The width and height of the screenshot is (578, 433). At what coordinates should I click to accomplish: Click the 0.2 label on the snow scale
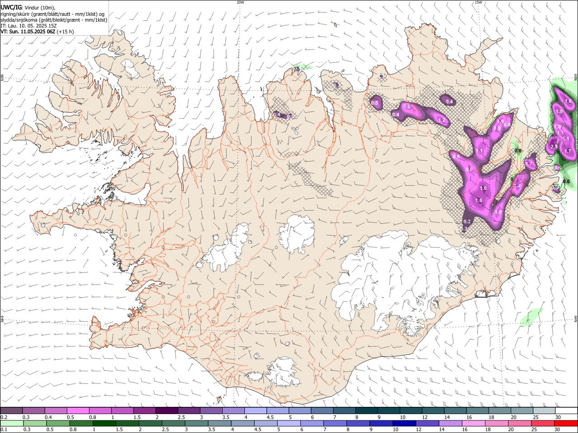(x=4, y=417)
